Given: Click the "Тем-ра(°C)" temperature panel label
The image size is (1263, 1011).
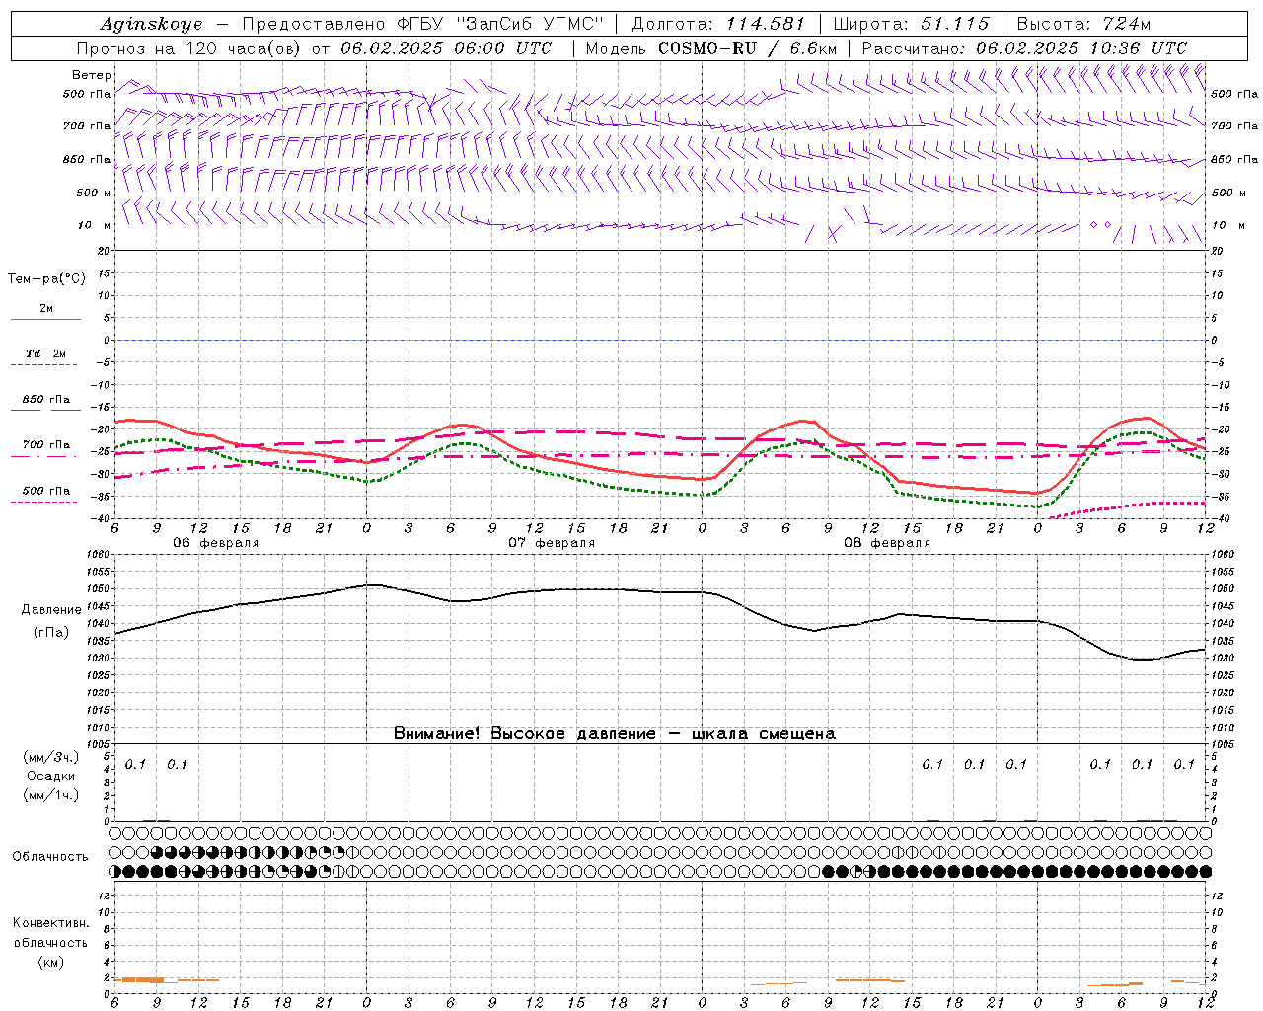Looking at the screenshot, I should (46, 279).
